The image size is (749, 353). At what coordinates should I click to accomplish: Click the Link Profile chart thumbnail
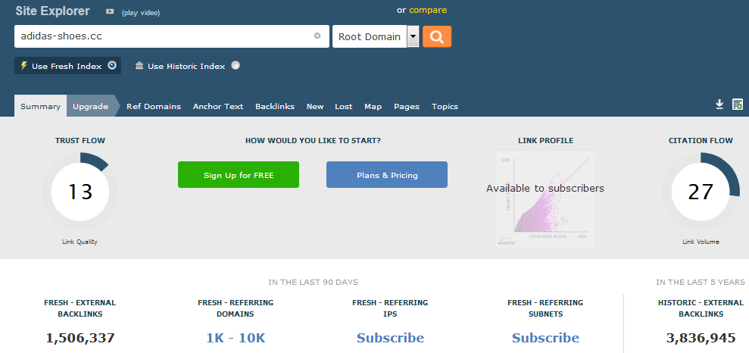pyautogui.click(x=545, y=199)
